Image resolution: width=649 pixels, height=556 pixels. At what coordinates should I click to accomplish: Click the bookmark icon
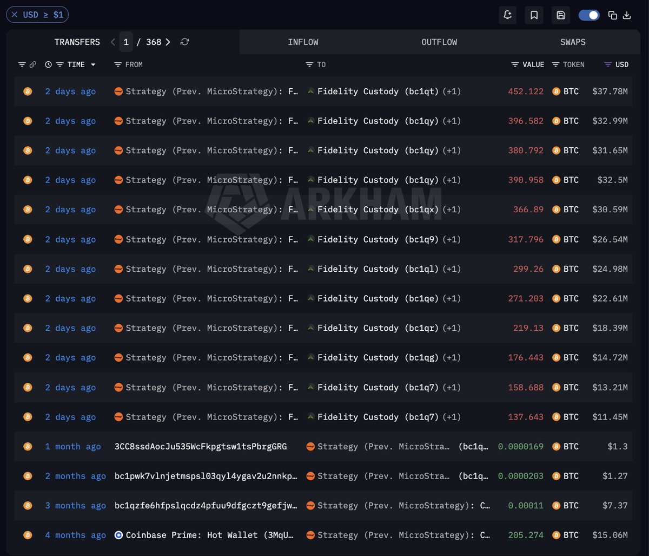tap(534, 15)
